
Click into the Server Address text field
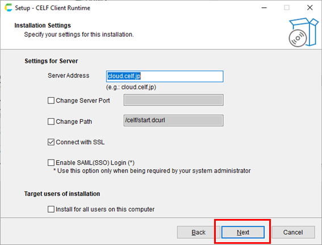165,76
